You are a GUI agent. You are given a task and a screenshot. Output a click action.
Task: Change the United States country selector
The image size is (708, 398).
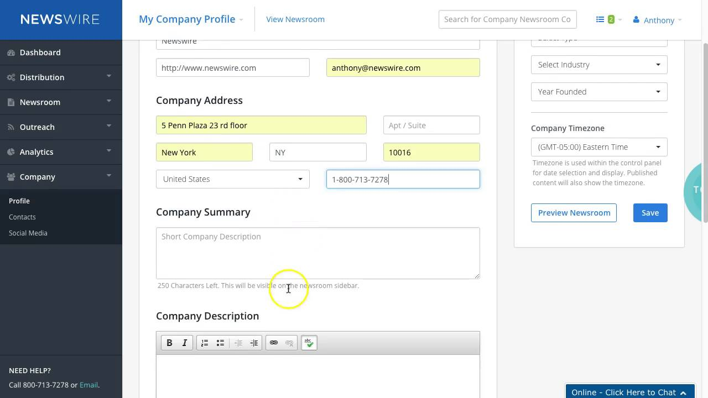click(x=233, y=179)
